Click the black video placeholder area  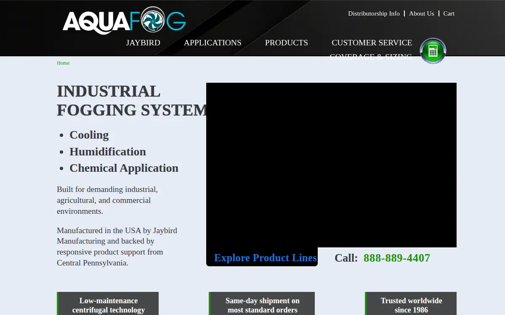[x=331, y=165]
